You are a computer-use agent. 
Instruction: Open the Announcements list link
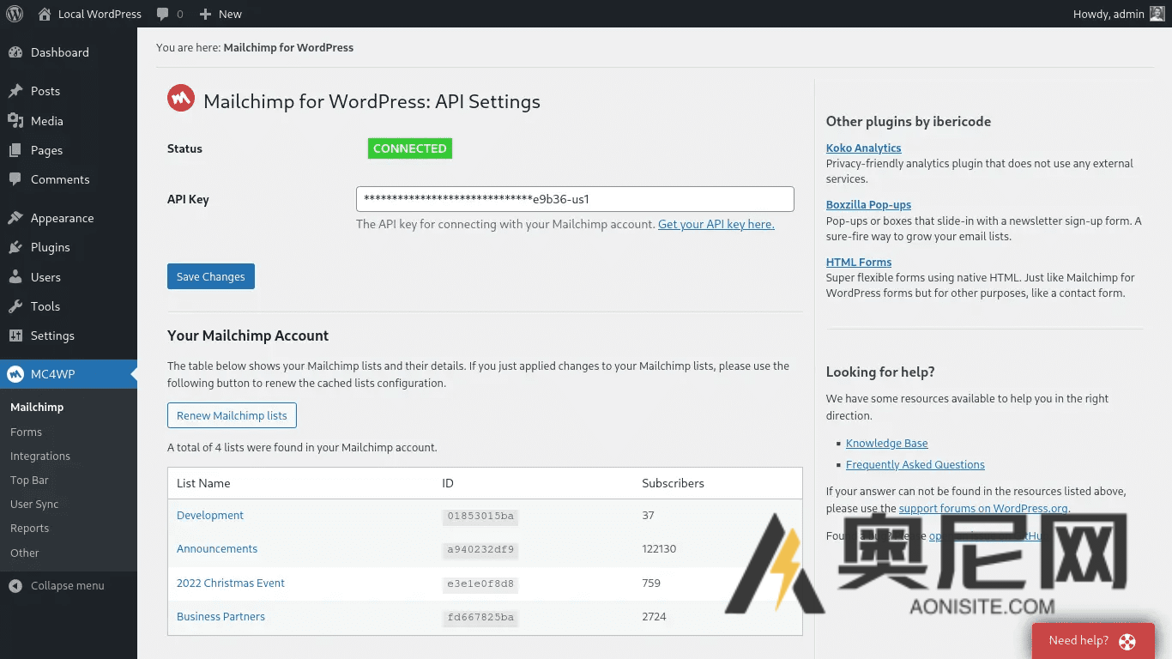(x=217, y=548)
